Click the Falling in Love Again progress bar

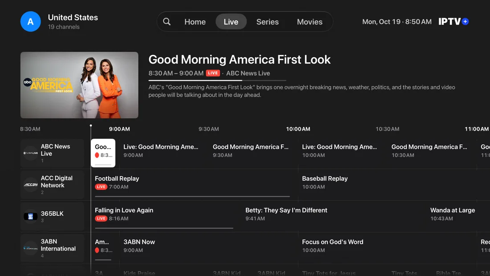(164, 228)
